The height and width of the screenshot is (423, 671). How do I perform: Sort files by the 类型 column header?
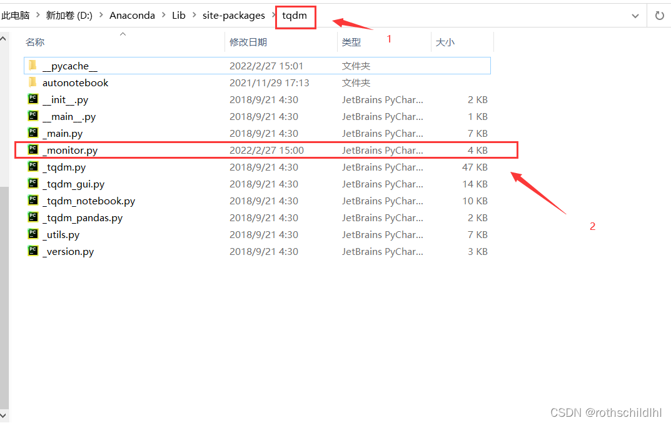click(x=351, y=42)
